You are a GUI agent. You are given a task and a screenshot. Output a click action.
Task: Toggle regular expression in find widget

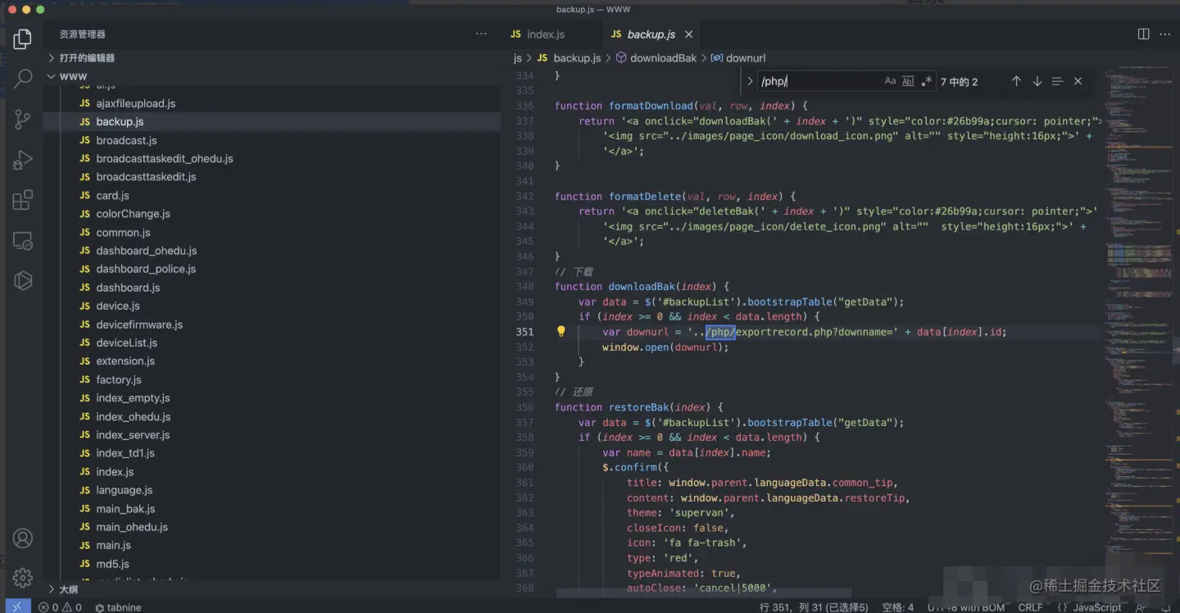(927, 81)
